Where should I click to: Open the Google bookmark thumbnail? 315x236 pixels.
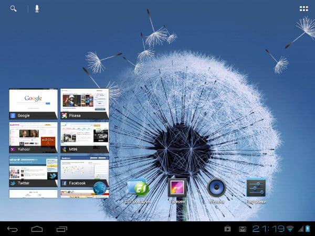pos(33,104)
